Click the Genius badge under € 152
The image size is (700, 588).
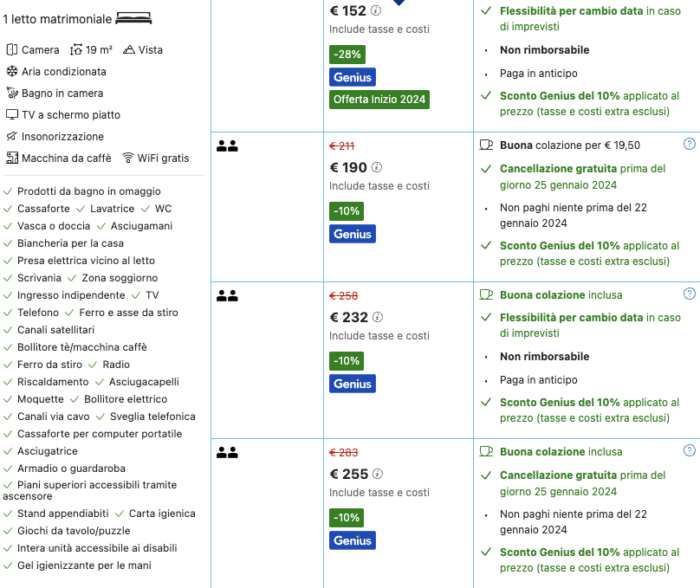point(353,77)
